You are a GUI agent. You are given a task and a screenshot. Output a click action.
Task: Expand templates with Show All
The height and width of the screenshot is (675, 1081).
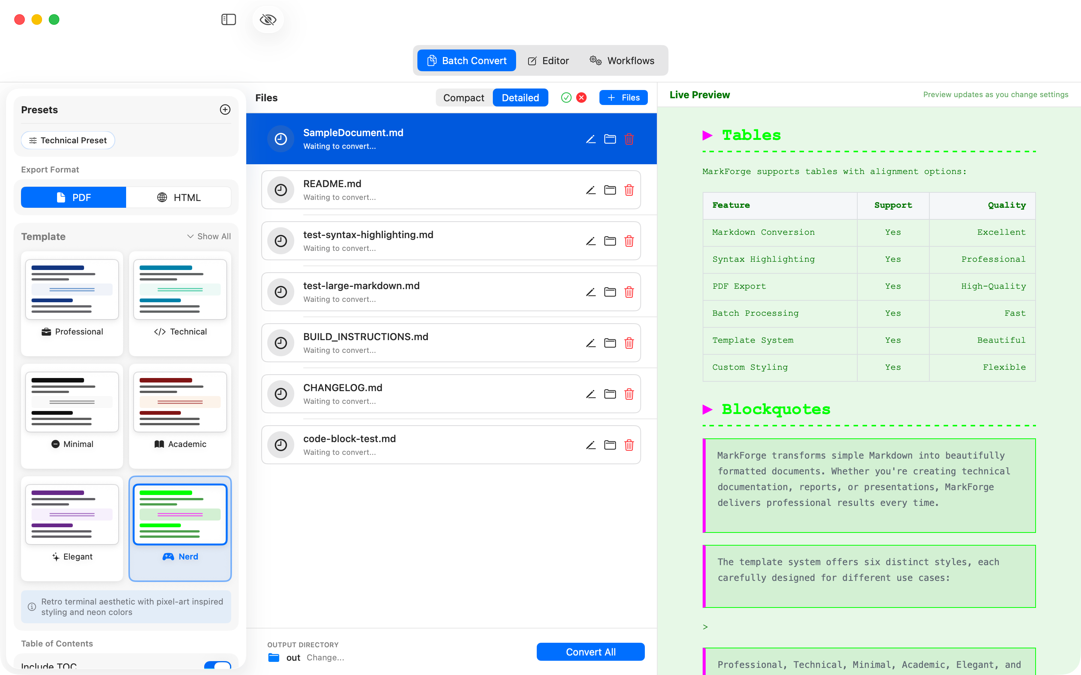pyautogui.click(x=209, y=236)
